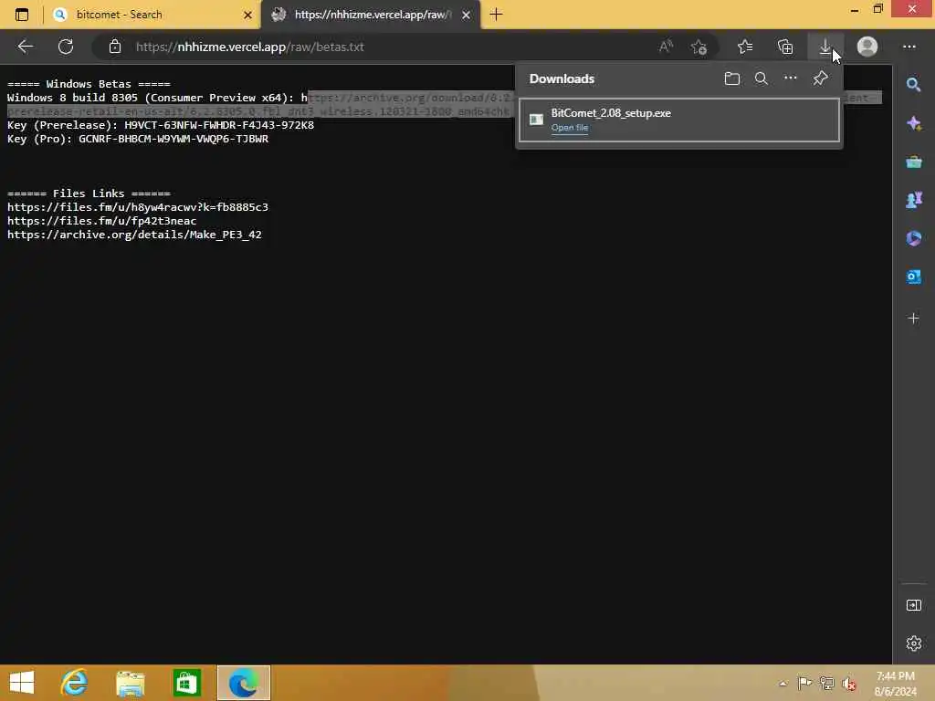Screen dimensions: 935x701
Task: Open Collections icon in toolbar
Action: click(785, 47)
